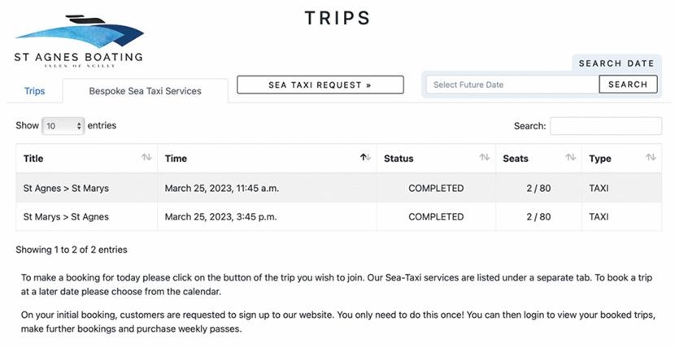Select the St Agnes > St Marys trip row

point(339,188)
